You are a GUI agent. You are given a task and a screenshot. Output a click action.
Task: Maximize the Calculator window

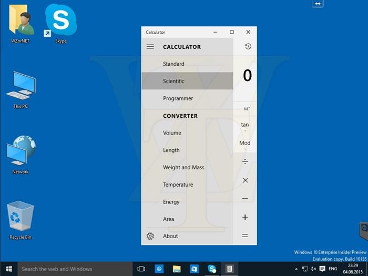(232, 32)
